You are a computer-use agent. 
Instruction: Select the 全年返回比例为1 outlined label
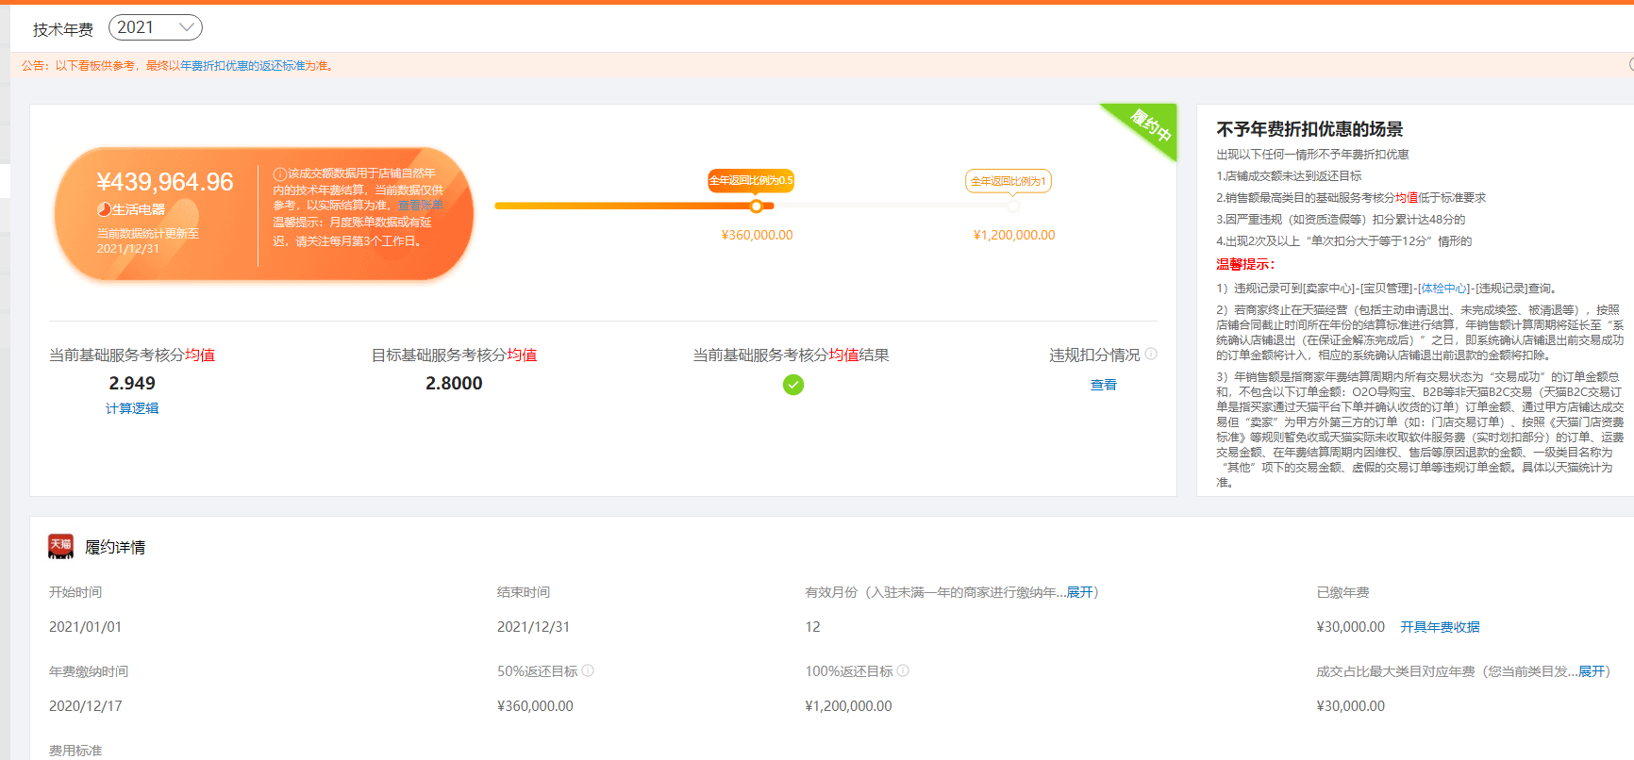click(x=1009, y=181)
